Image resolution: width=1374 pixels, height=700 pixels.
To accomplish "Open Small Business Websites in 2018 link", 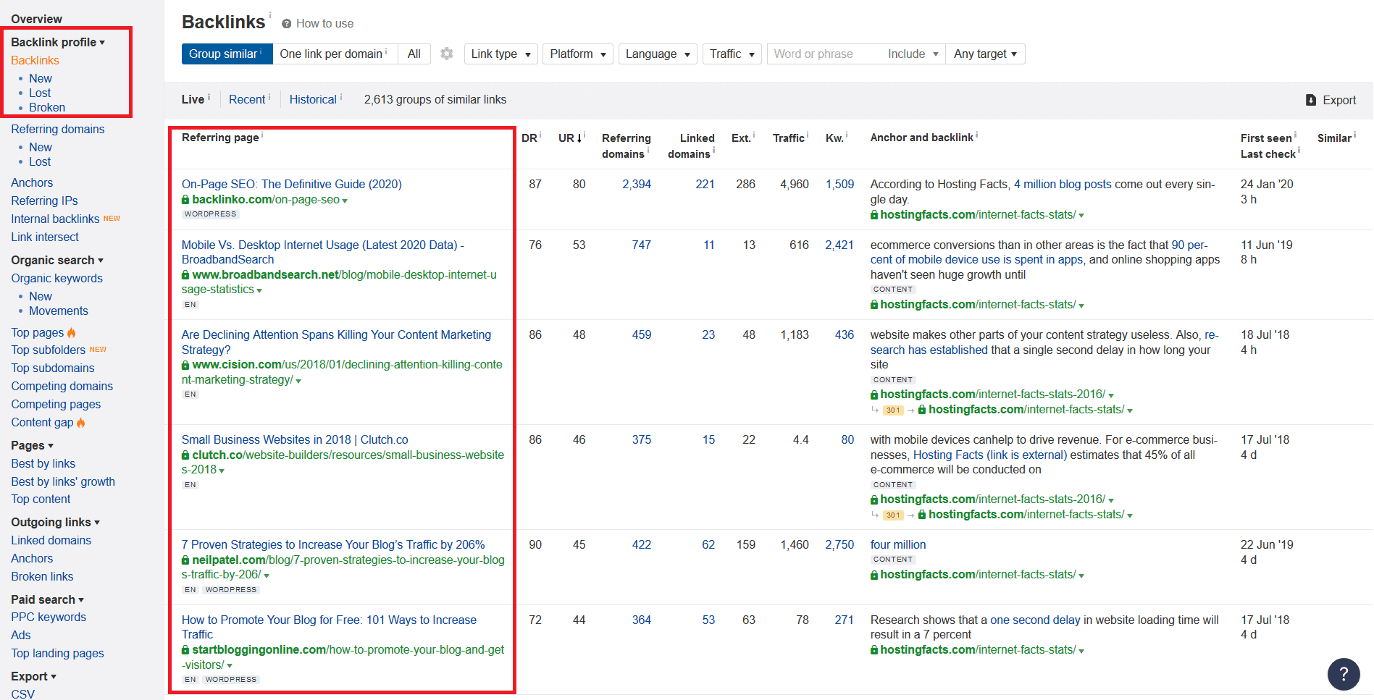I will pyautogui.click(x=295, y=439).
